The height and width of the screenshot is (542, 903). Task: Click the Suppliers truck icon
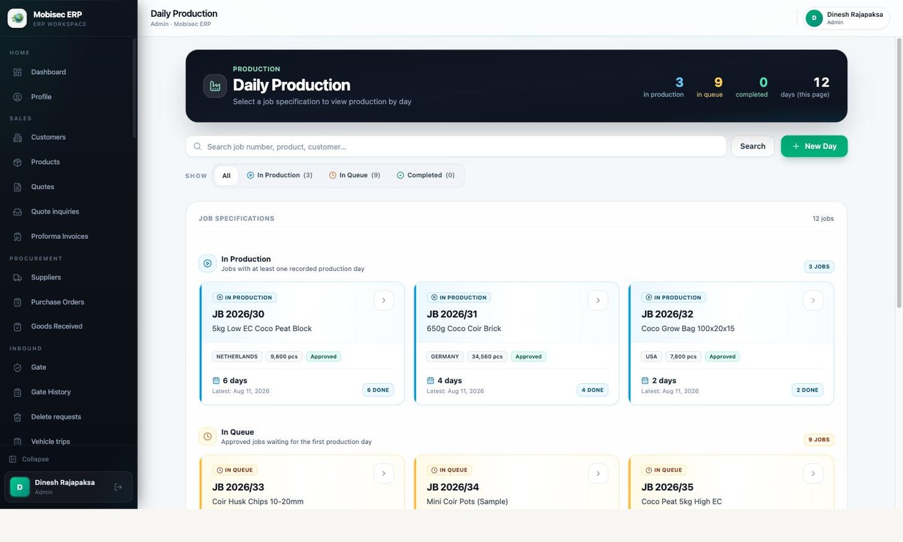click(17, 277)
